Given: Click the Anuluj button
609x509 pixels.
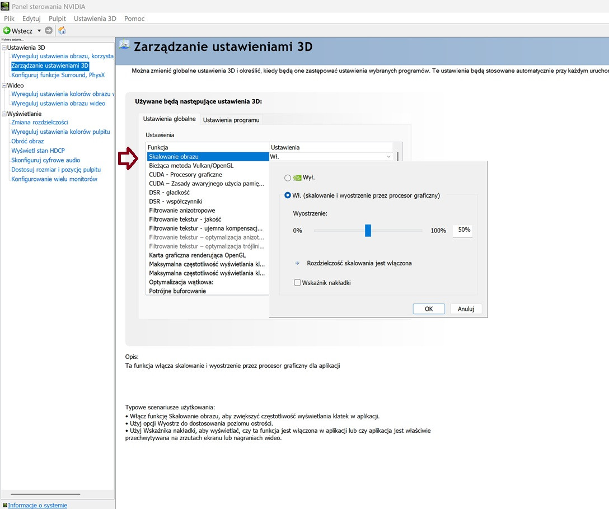Looking at the screenshot, I should tap(466, 309).
